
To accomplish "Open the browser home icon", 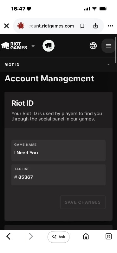I will tap(86, 237).
